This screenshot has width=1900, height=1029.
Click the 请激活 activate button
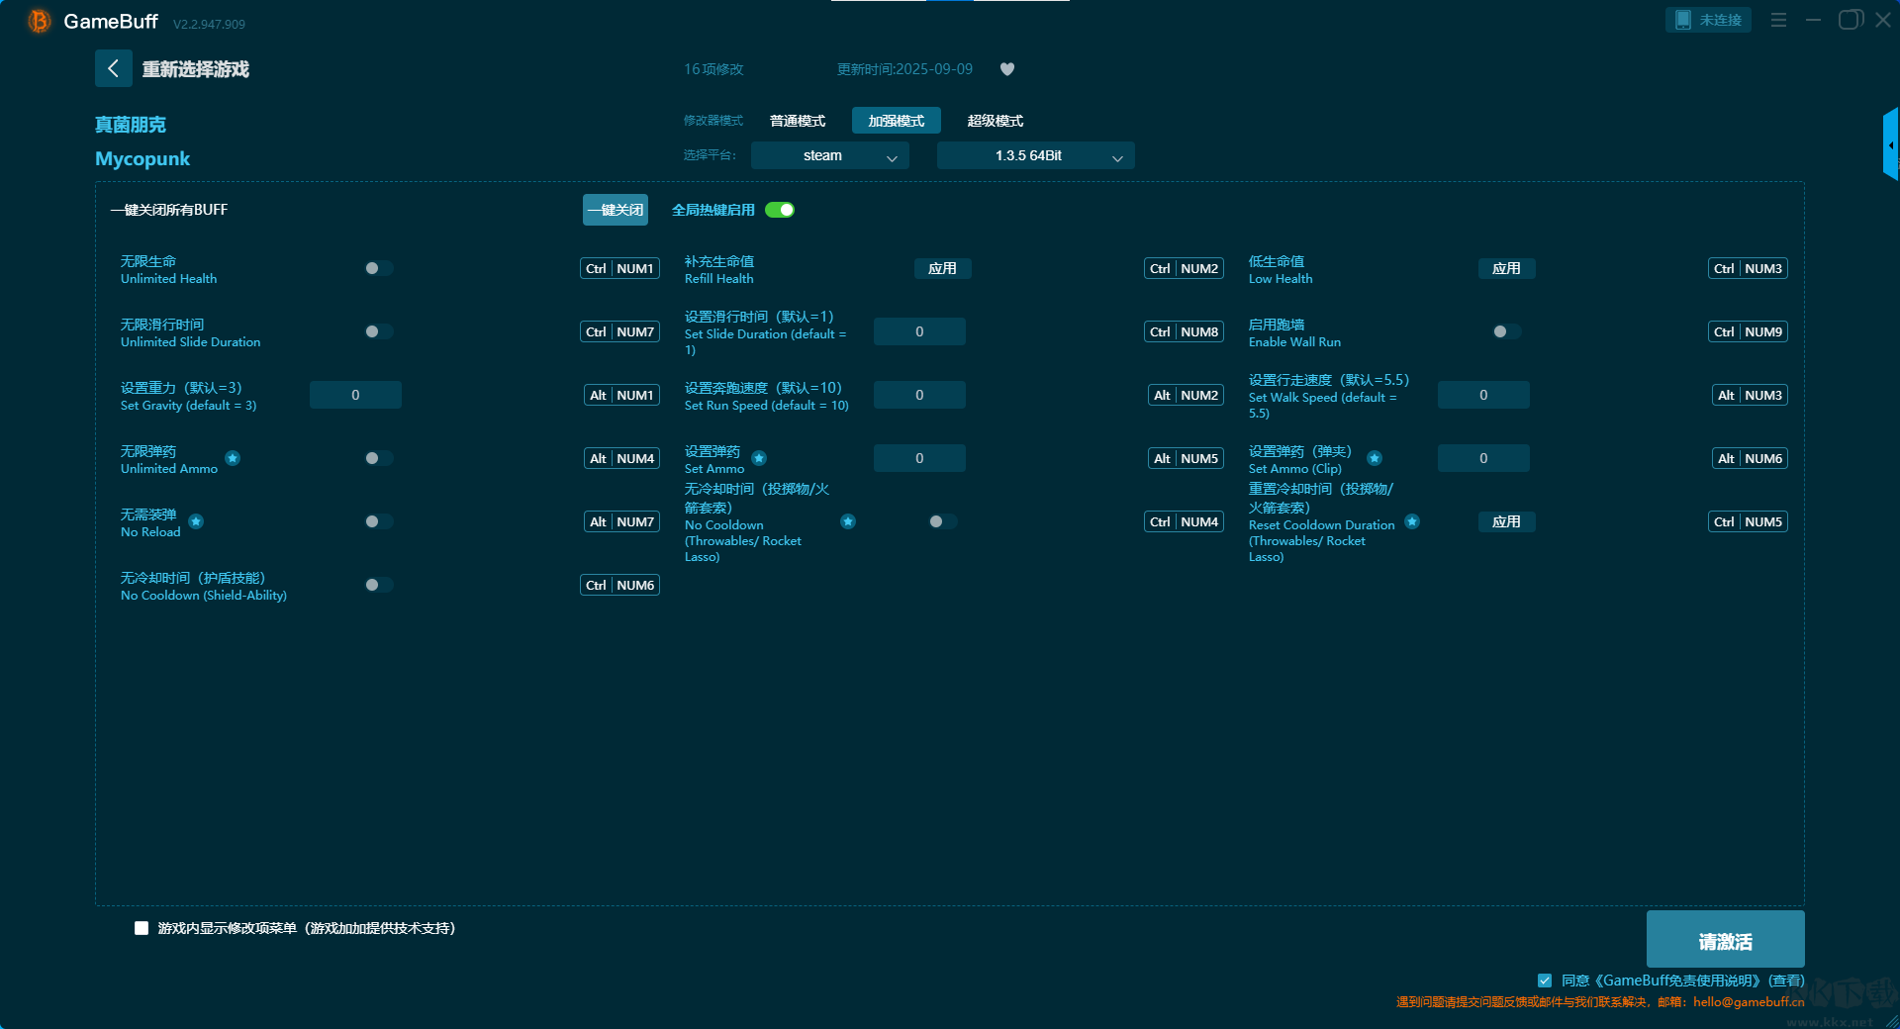tap(1725, 939)
